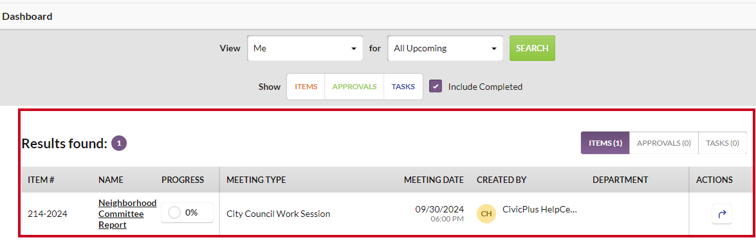Switch to the APPROVALS (0) tab
This screenshot has height=249, width=756.
click(x=664, y=142)
